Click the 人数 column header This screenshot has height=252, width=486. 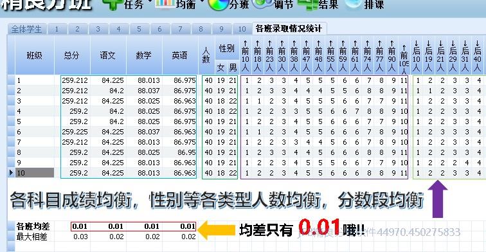click(x=206, y=55)
